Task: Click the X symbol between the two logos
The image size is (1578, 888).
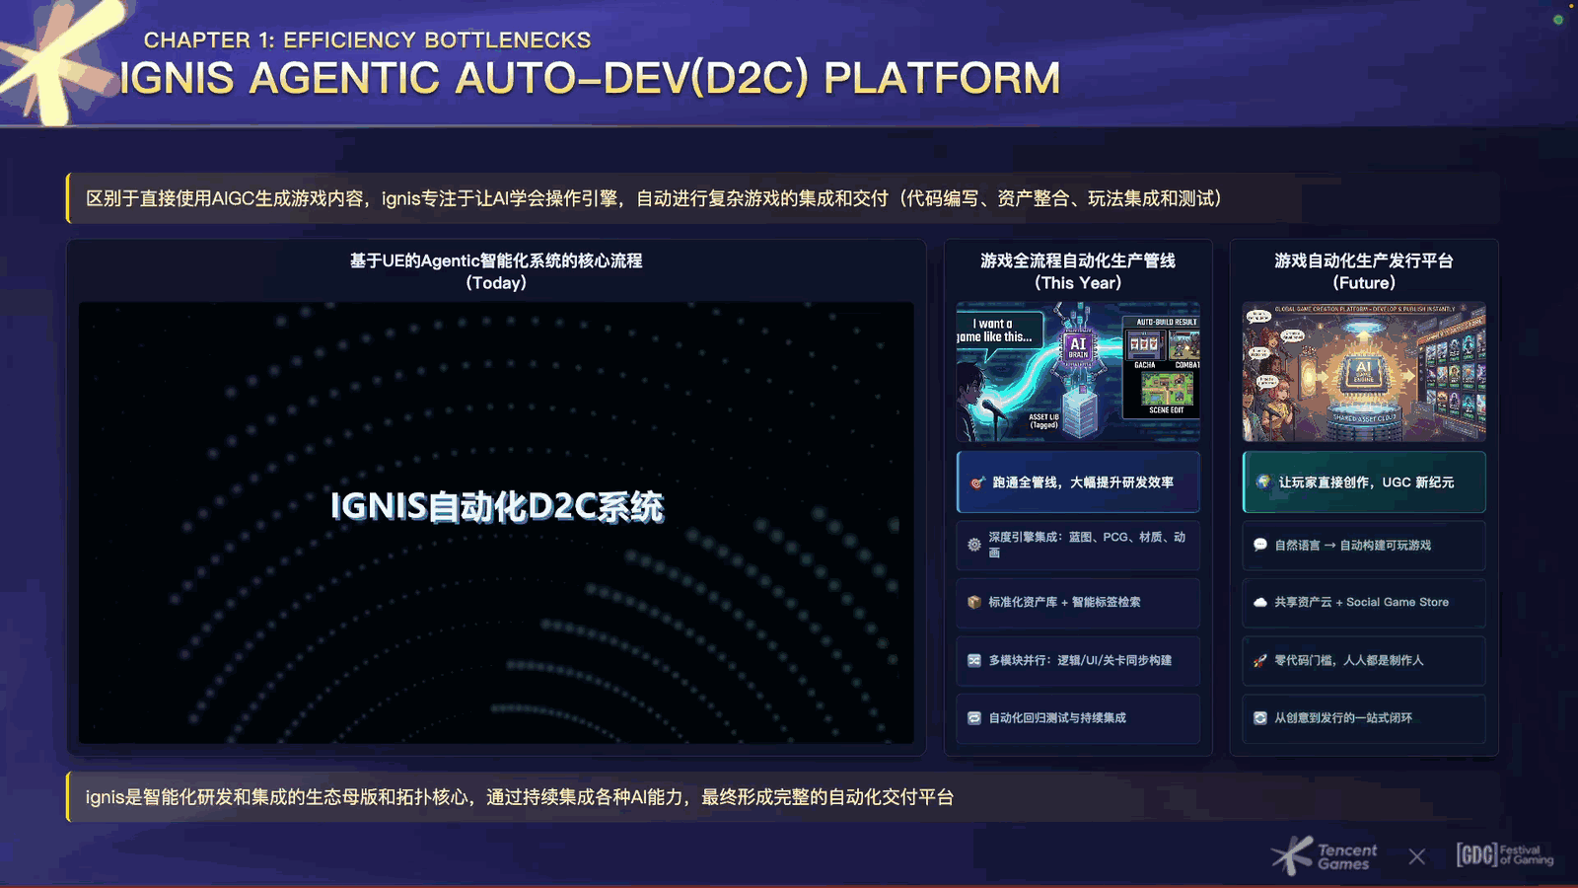Action: click(1417, 856)
